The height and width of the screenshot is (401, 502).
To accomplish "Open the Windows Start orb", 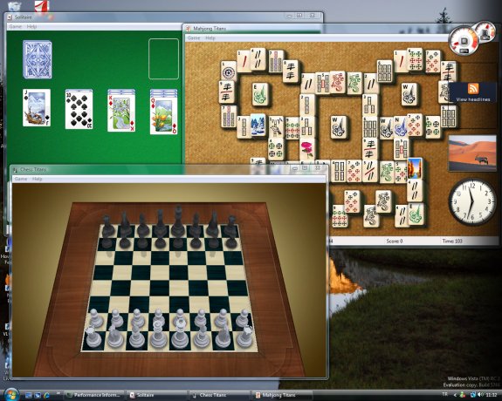I will coord(11,394).
